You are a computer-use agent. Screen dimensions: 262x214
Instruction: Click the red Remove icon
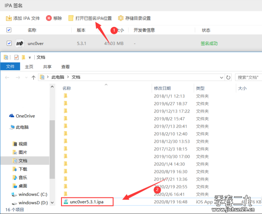(48, 18)
